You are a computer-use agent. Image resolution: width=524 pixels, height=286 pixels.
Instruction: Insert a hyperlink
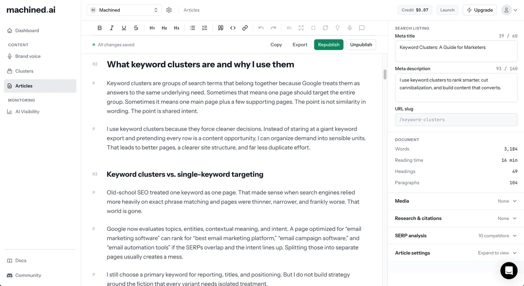(x=245, y=28)
